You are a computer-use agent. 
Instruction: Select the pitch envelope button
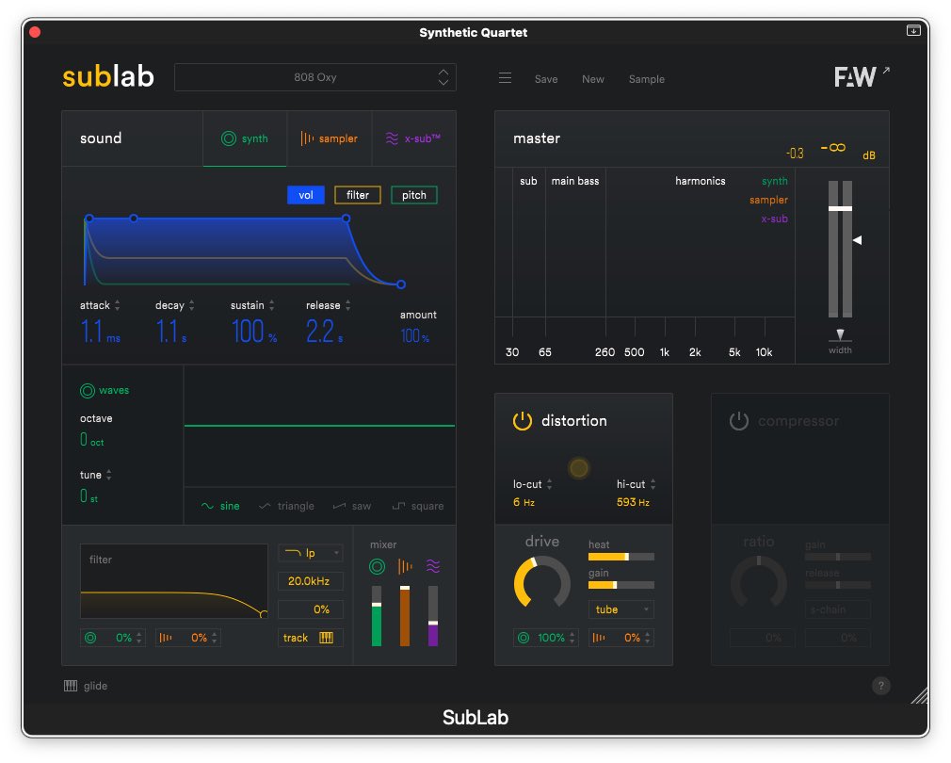(413, 195)
